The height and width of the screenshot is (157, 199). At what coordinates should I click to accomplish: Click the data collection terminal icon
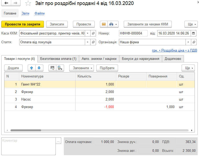coord(60,68)
